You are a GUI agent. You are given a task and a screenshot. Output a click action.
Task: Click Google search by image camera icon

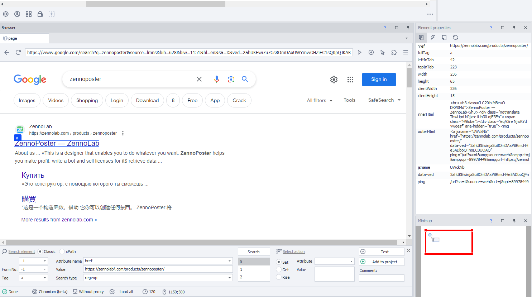point(231,79)
